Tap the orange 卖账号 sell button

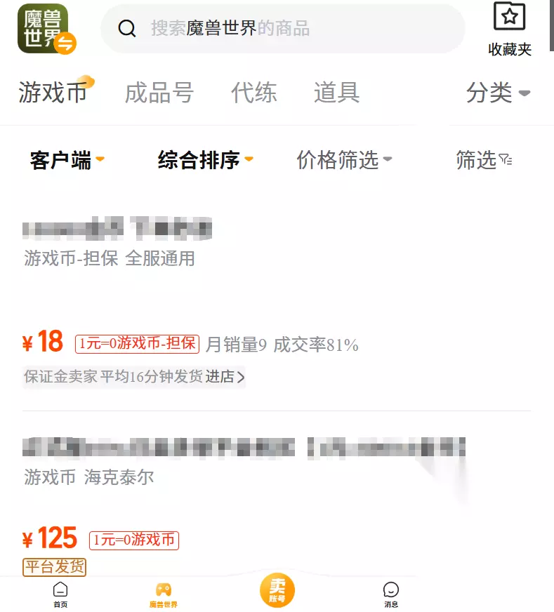pos(277,590)
